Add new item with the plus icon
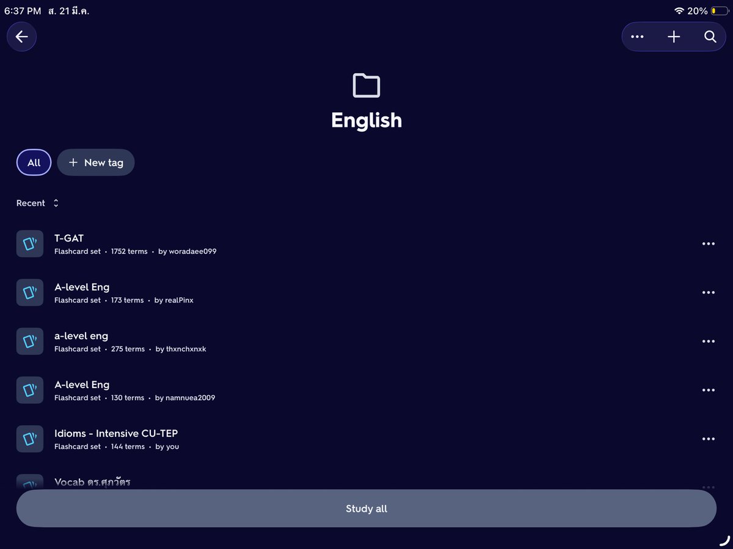Screen dimensions: 733x549 pyautogui.click(x=674, y=37)
